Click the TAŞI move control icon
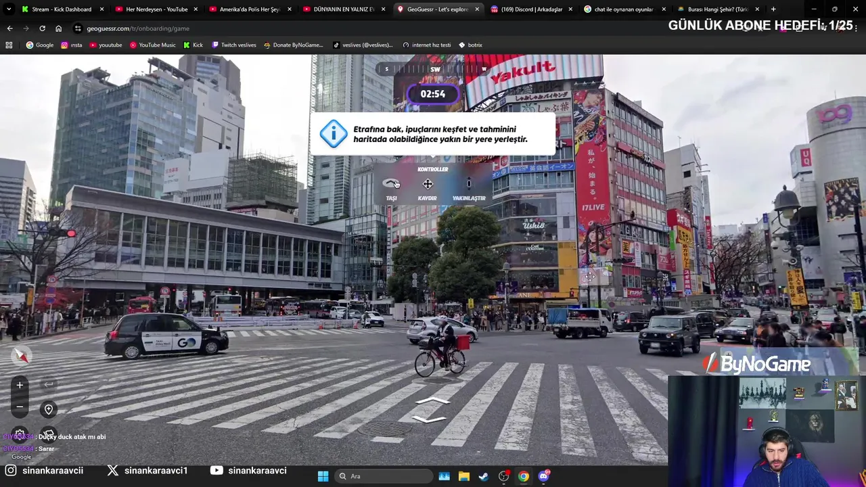Screen dimensions: 866x487 pyautogui.click(x=391, y=183)
